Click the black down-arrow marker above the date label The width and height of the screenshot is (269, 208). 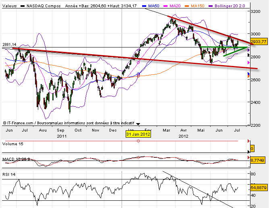tap(138, 124)
